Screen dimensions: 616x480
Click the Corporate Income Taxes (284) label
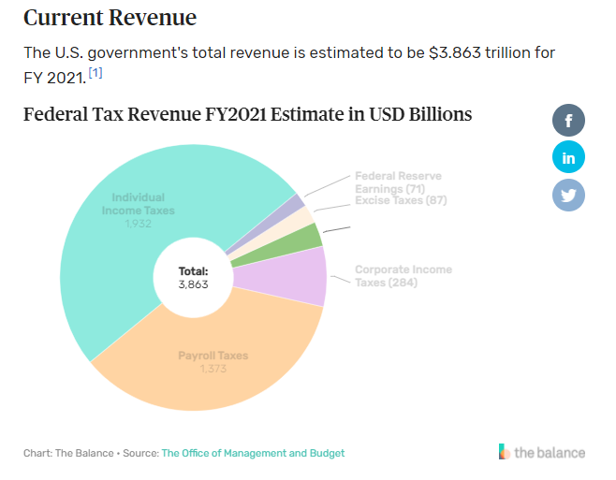[403, 276]
